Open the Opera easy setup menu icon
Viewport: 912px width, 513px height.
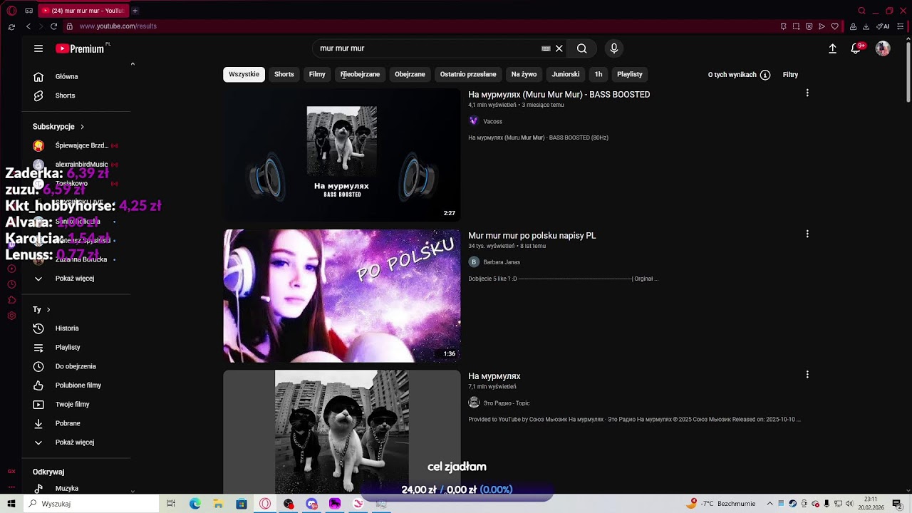[901, 26]
